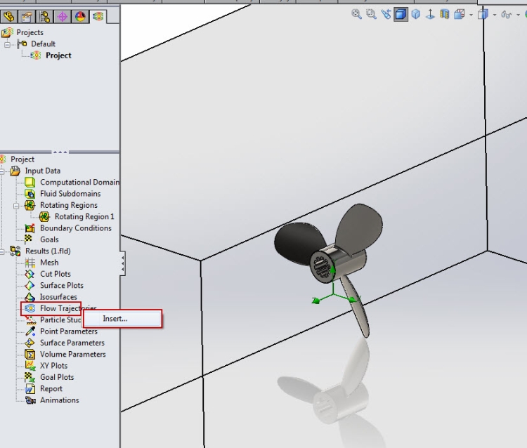Select the Default configuration item

[43, 44]
